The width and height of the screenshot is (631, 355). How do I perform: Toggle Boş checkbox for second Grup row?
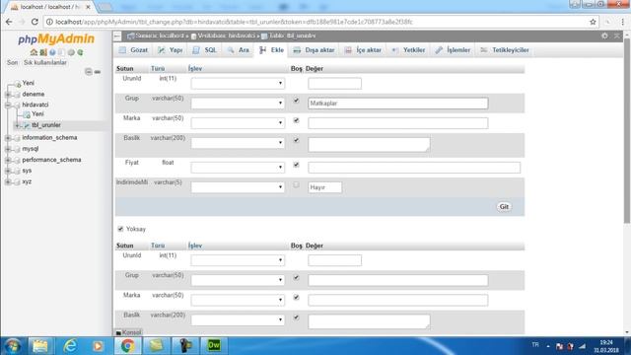[296, 277]
